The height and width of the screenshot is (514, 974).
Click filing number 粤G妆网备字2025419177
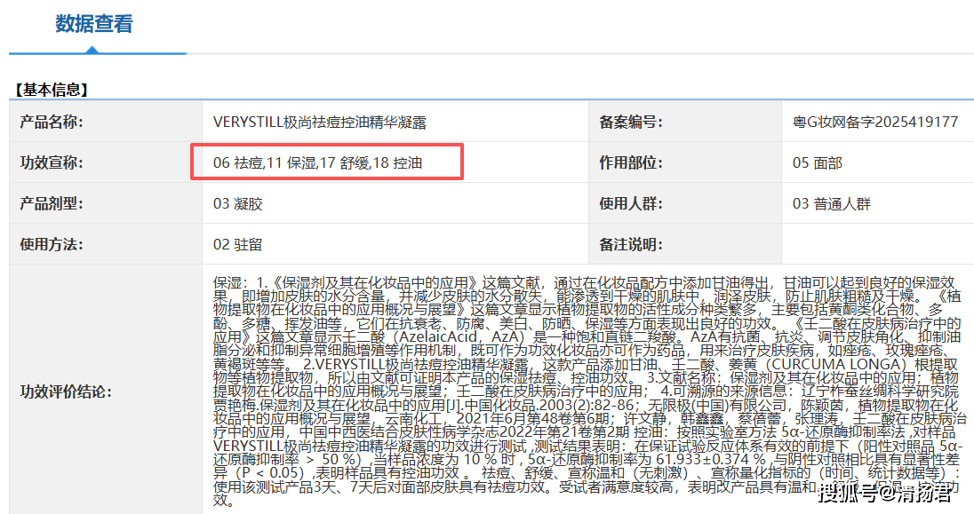[x=874, y=122]
